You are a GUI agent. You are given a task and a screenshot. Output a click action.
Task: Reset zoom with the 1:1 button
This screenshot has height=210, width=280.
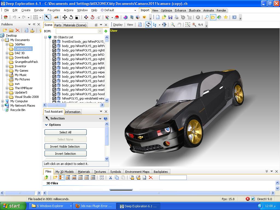(x=200, y=25)
